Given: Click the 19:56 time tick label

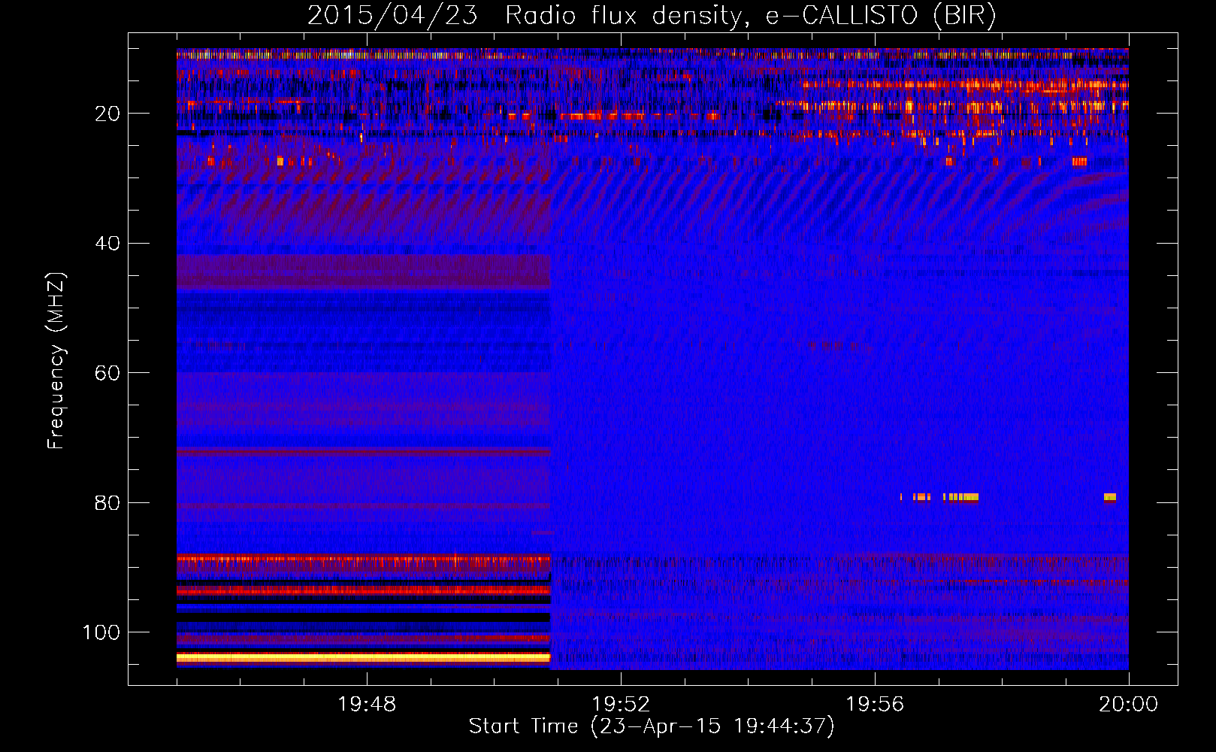Looking at the screenshot, I should pos(875,705).
